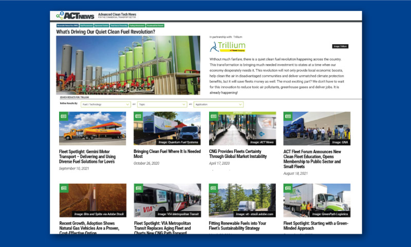This screenshot has height=247, width=411.
Task: Click green article icon on VIA Metropolitan Transit card
Action: (x=138, y=188)
